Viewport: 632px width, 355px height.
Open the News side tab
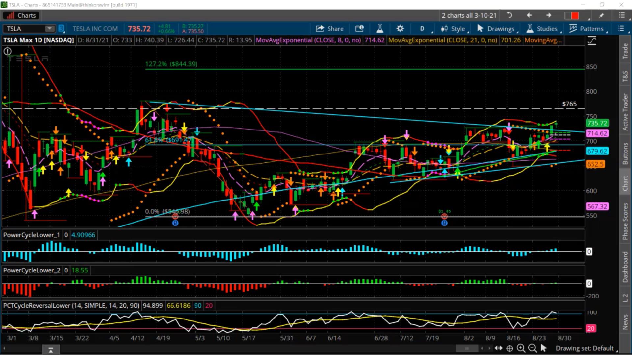[x=625, y=322]
